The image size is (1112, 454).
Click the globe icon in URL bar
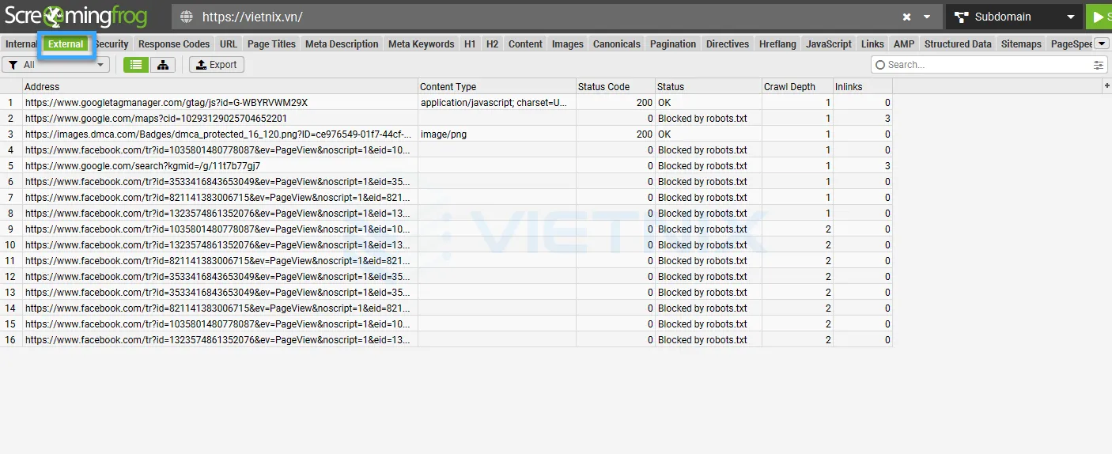(187, 17)
